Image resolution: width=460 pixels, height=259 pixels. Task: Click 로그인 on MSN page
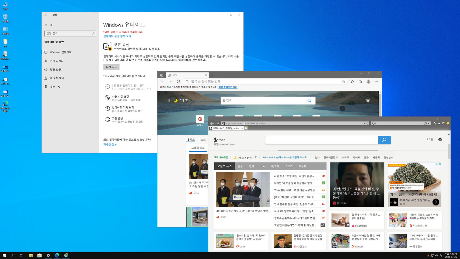[x=429, y=140]
